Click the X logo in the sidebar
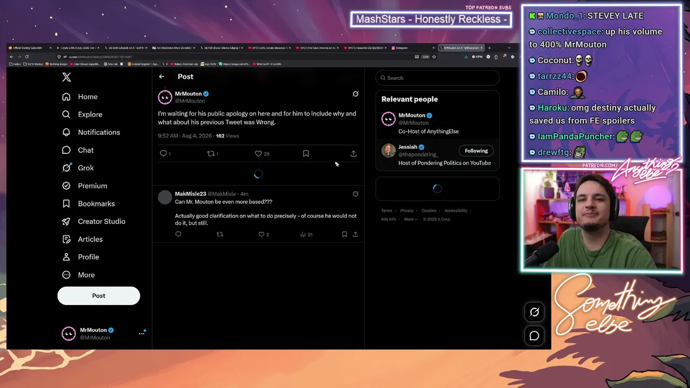The width and height of the screenshot is (690, 388). [66, 77]
